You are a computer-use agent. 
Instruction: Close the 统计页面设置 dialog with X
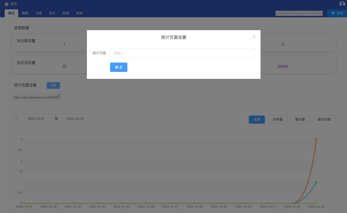[x=254, y=37]
